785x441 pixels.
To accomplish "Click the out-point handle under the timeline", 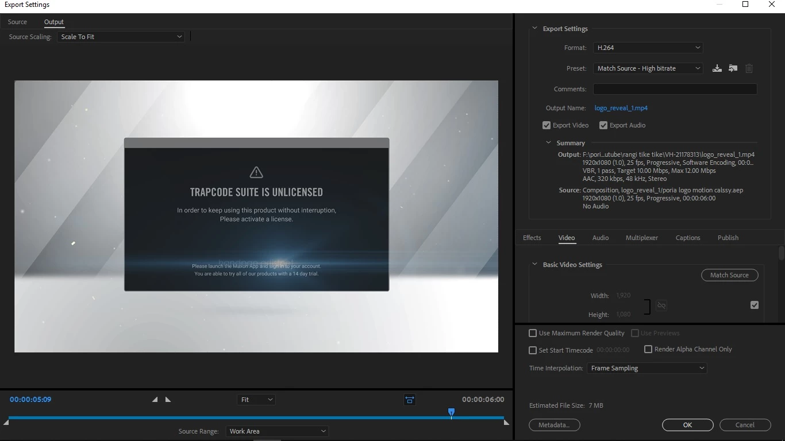I will click(x=506, y=423).
